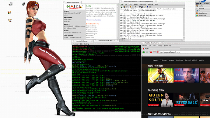Click the blue down-arrow icon in Pe
The width and height of the screenshot is (210, 118).
[148, 7]
